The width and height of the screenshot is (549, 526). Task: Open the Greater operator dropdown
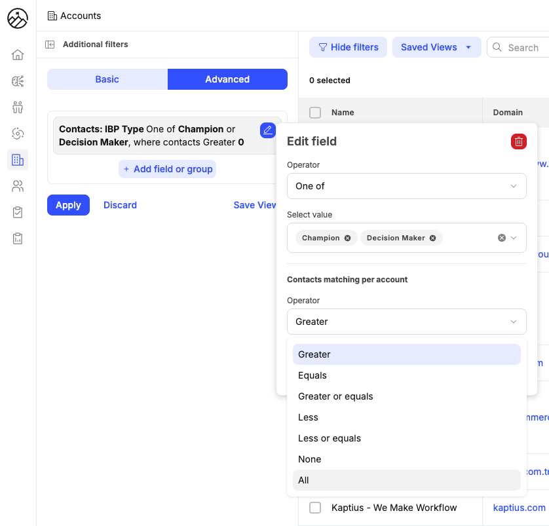(x=406, y=322)
